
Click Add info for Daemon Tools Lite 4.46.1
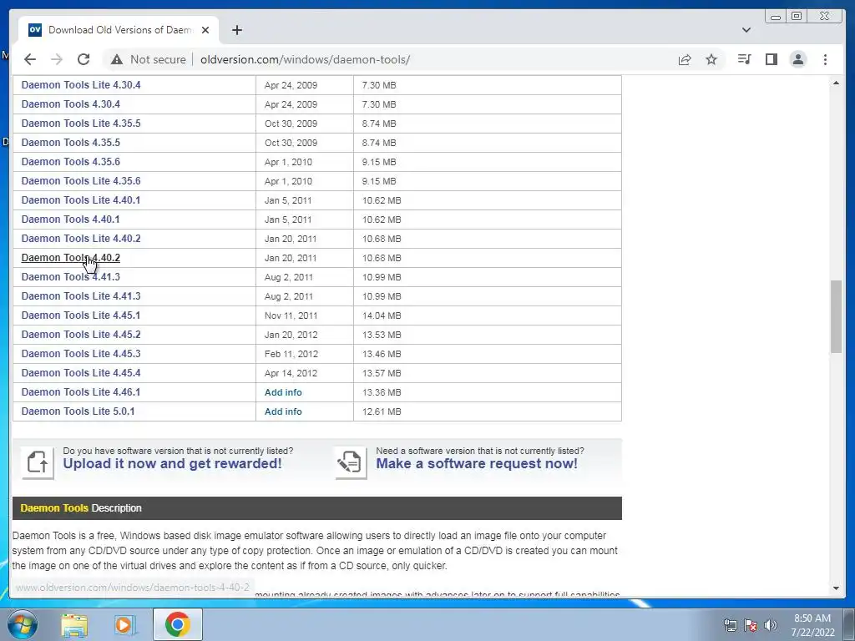tap(283, 392)
